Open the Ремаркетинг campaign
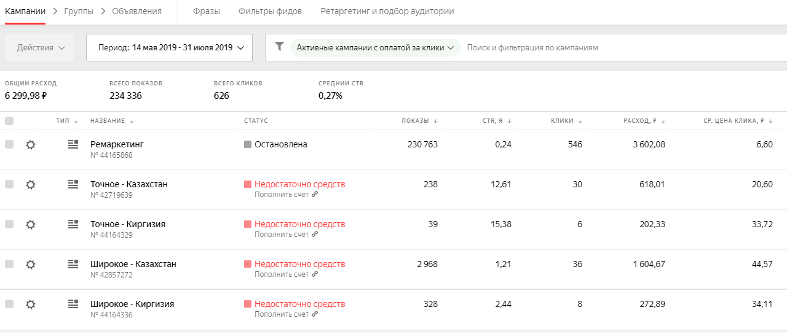787x334 pixels. (x=117, y=144)
